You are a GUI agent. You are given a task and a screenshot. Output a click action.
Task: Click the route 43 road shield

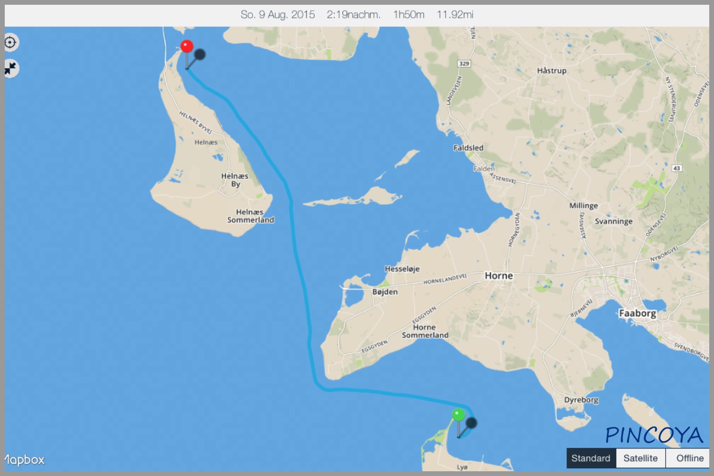pyautogui.click(x=677, y=168)
